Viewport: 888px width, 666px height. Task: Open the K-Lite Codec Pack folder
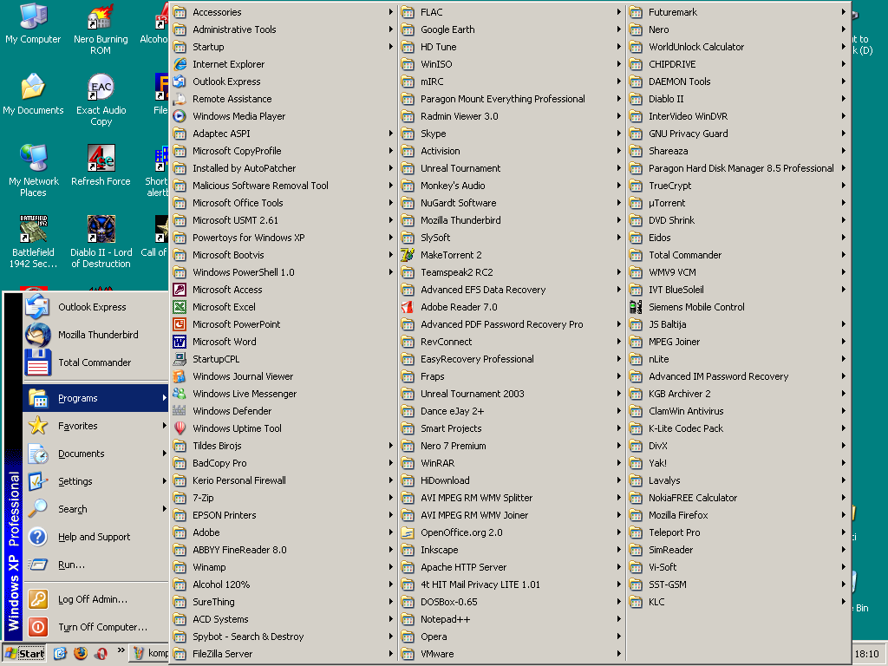coord(739,428)
